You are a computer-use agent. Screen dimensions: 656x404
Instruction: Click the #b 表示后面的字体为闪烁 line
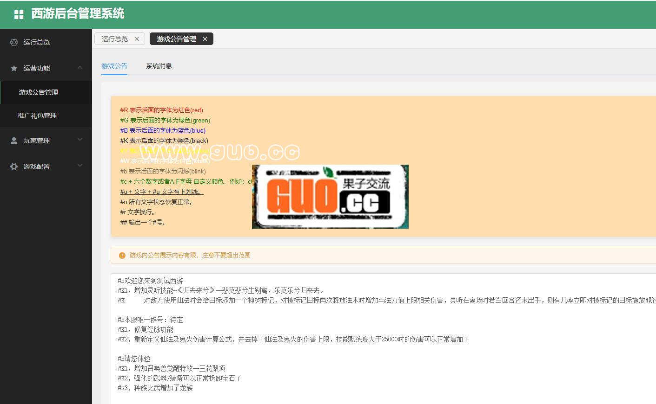pos(163,171)
